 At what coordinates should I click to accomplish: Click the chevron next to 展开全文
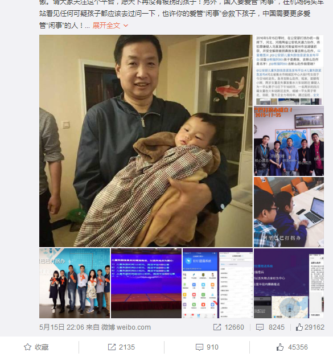(x=126, y=26)
